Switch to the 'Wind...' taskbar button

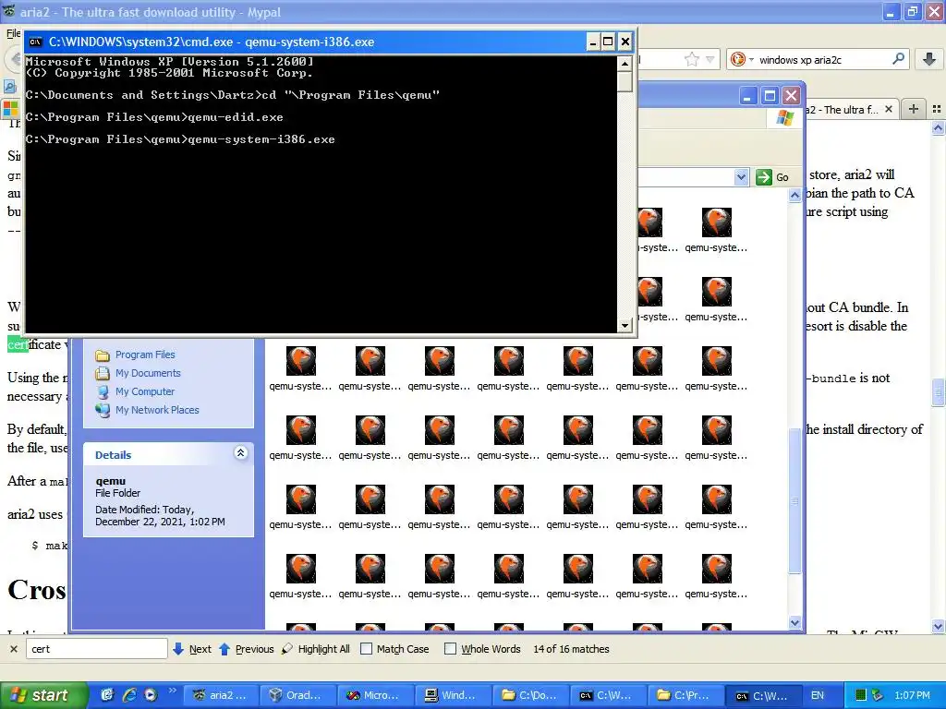pos(453,695)
